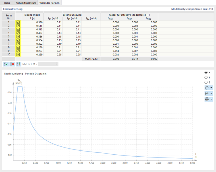Click the stopwatch period display icon
This screenshot has width=216, height=172.
click(207, 88)
